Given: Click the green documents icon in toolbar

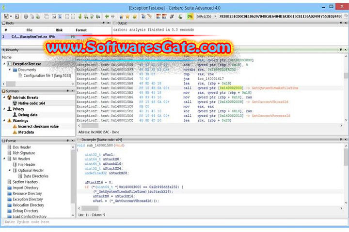Looking at the screenshot, I should pos(38,16).
